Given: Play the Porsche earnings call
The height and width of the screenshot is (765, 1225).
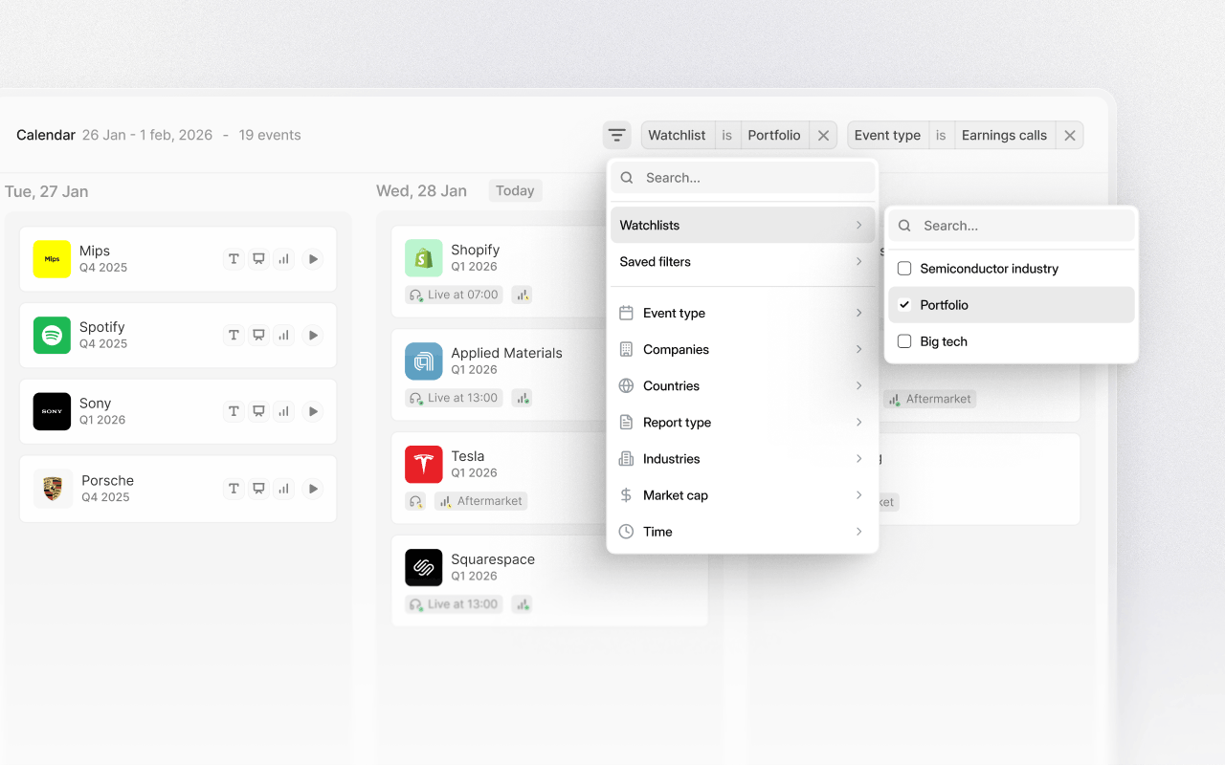Looking at the screenshot, I should 313,488.
